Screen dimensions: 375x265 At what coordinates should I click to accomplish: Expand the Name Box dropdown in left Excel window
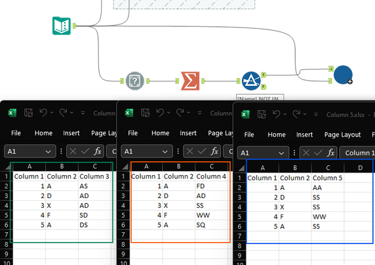(48, 152)
